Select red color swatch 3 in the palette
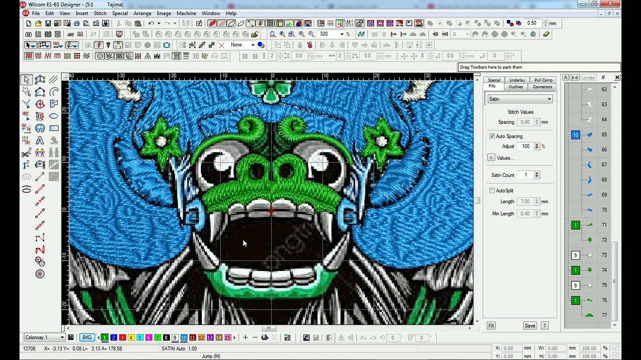The height and width of the screenshot is (360, 641). click(x=122, y=337)
